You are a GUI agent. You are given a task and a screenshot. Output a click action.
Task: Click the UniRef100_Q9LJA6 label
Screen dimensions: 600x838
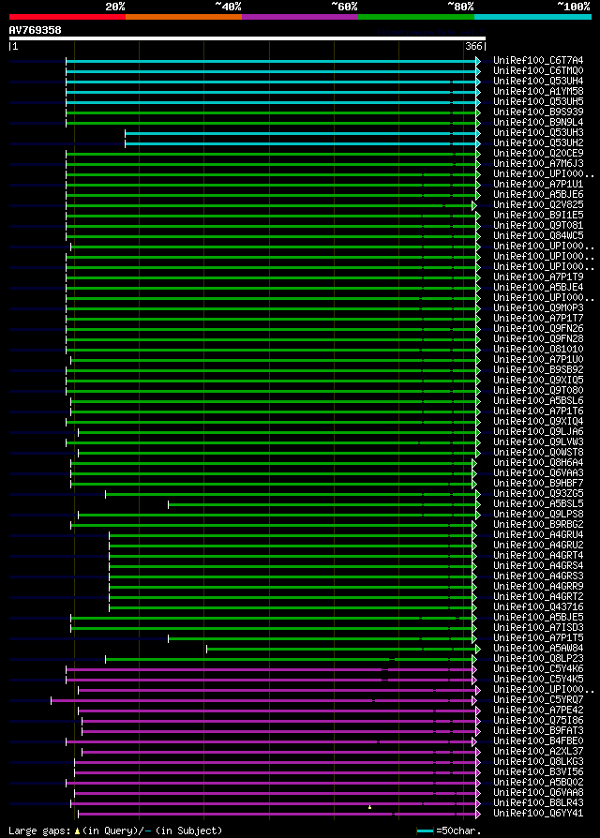coord(538,432)
